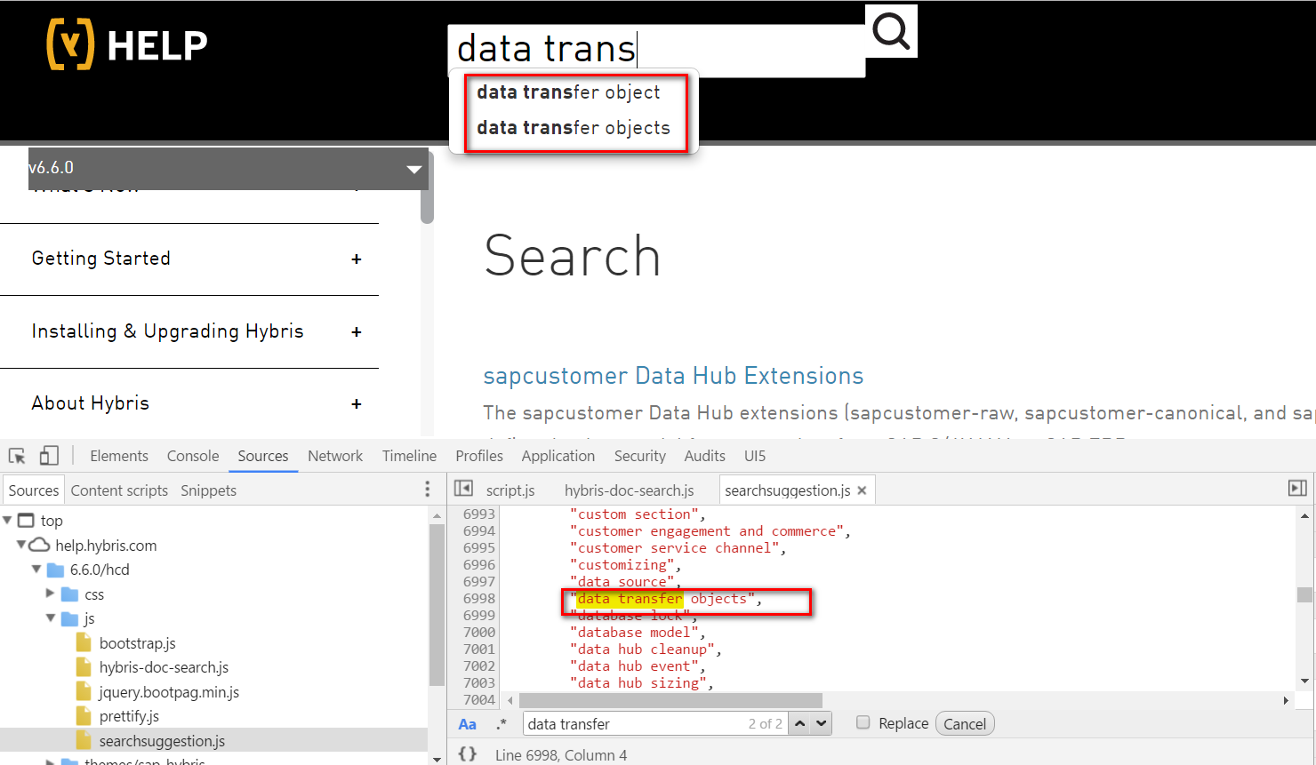Image resolution: width=1316 pixels, height=765 pixels.
Task: Select the inspect element picker icon
Action: click(x=17, y=456)
